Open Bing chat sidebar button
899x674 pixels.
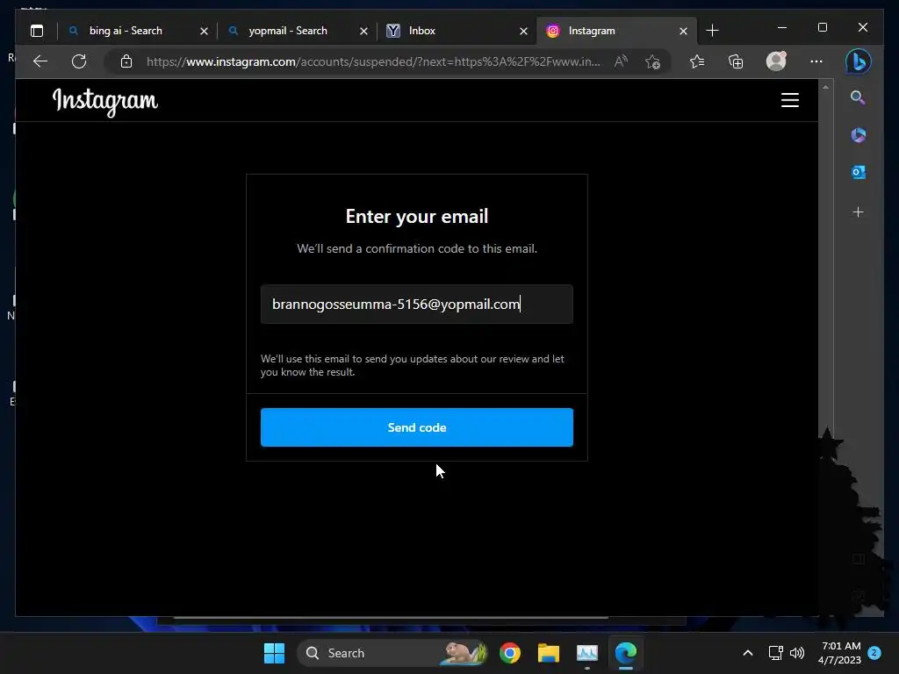[x=859, y=61]
